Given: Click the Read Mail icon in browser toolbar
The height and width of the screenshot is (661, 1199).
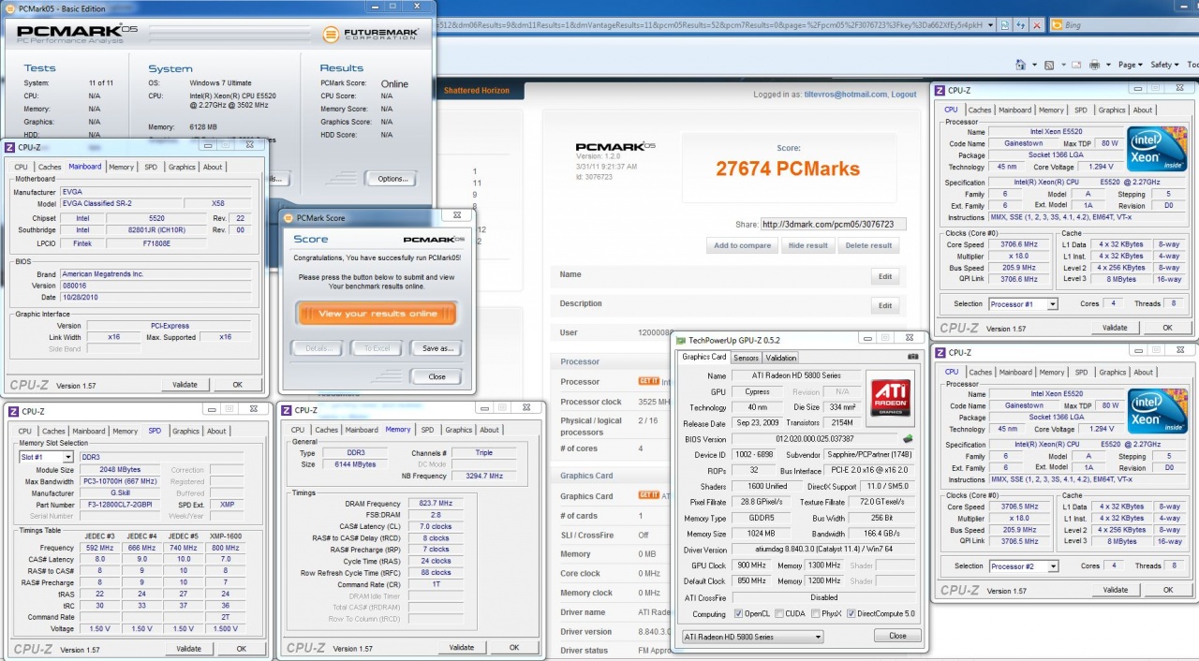Looking at the screenshot, I should [x=1074, y=65].
